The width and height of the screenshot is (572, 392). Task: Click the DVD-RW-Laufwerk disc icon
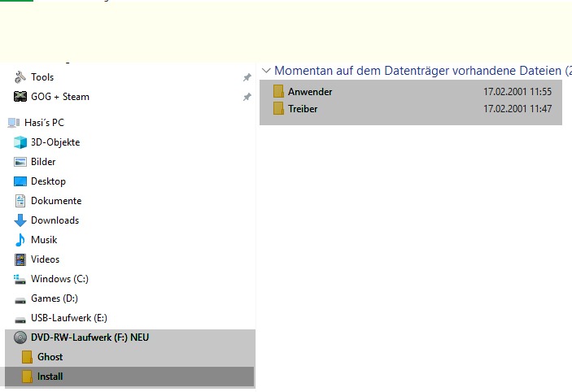pos(20,338)
